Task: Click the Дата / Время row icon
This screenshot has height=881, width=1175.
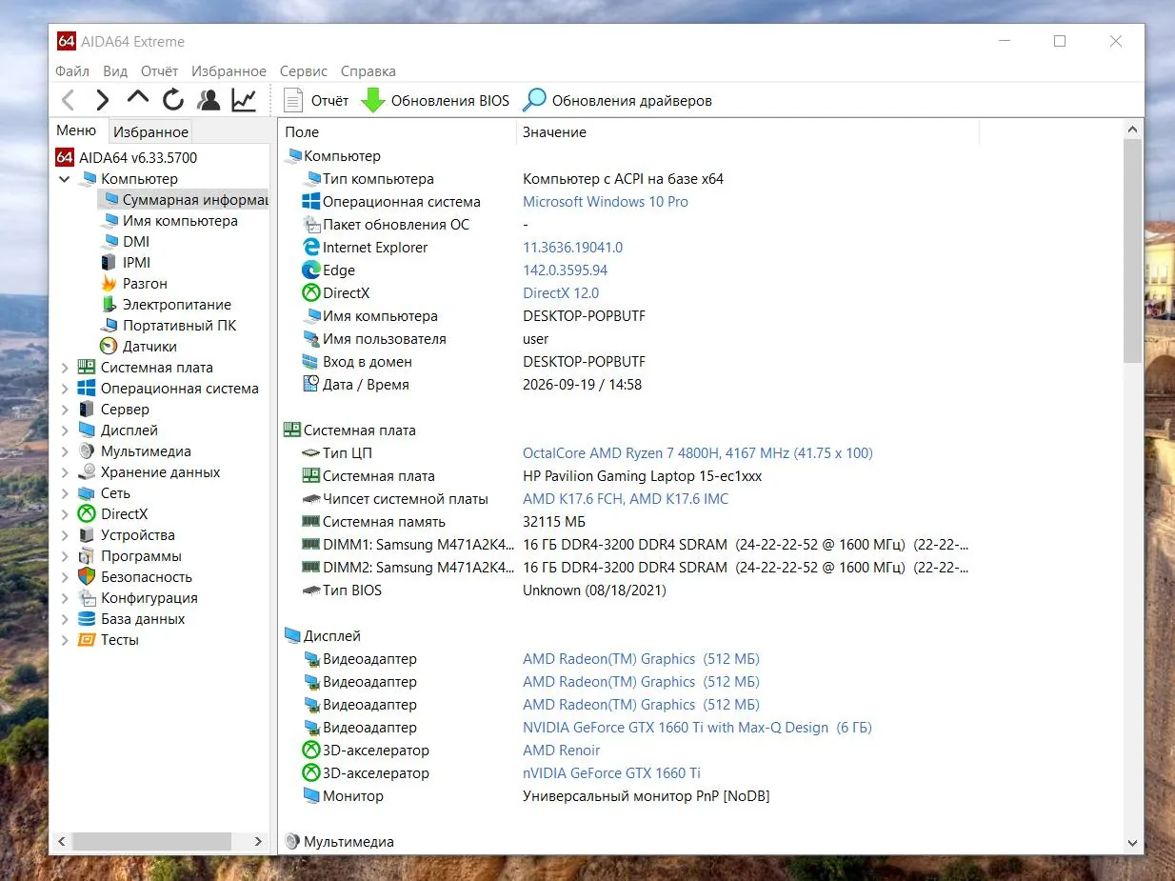Action: tap(310, 385)
